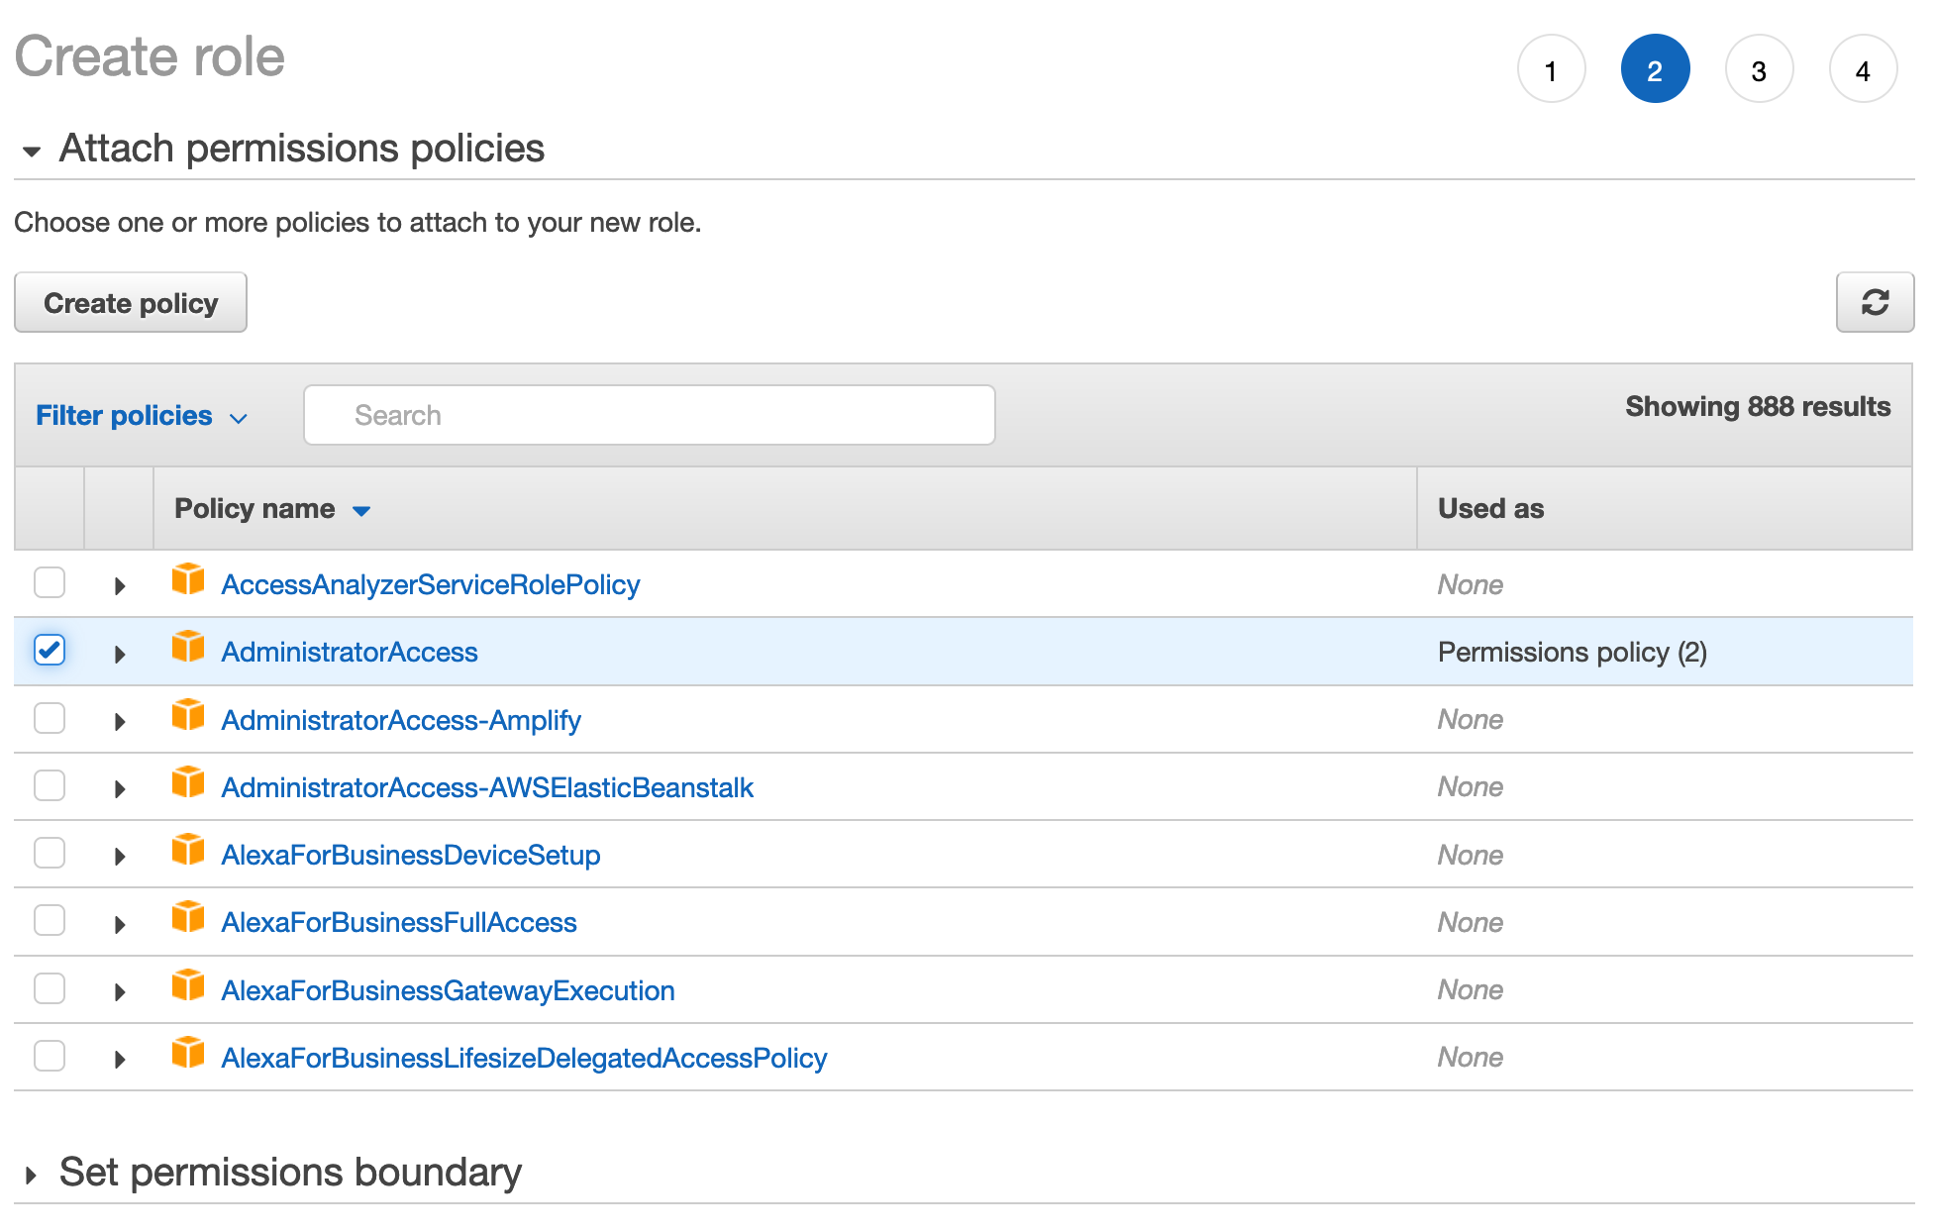Click the Create policy button
The image size is (1935, 1232).
(x=131, y=303)
